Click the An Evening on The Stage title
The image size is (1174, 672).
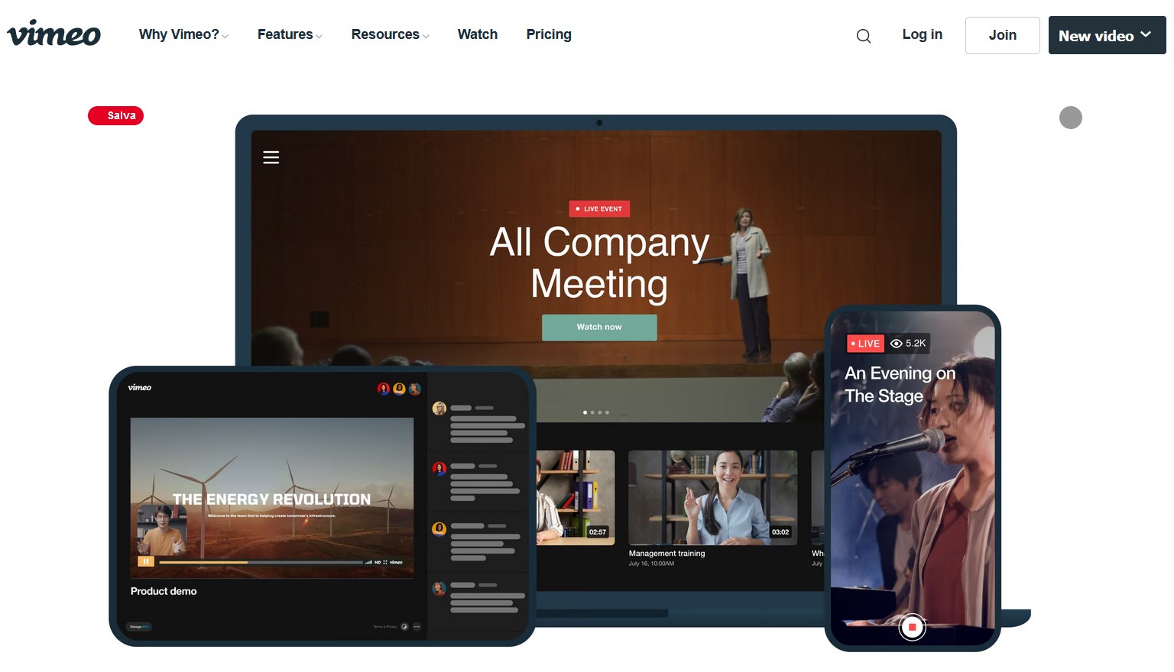pyautogui.click(x=900, y=384)
